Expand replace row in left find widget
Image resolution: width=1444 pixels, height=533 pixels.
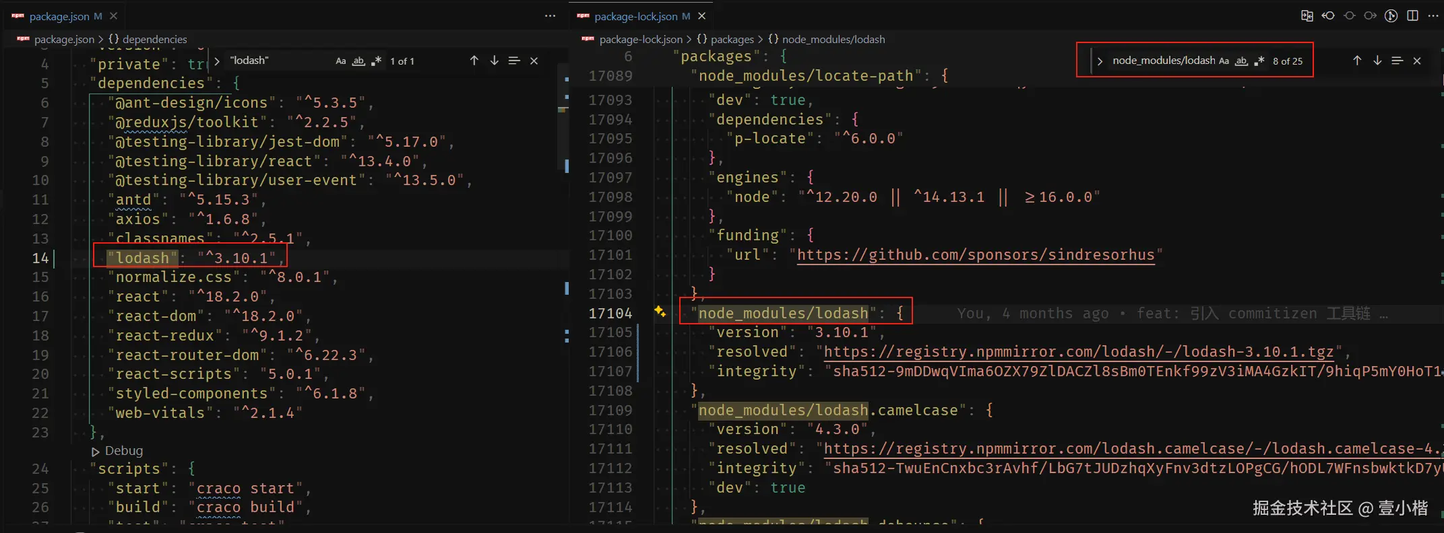217,61
